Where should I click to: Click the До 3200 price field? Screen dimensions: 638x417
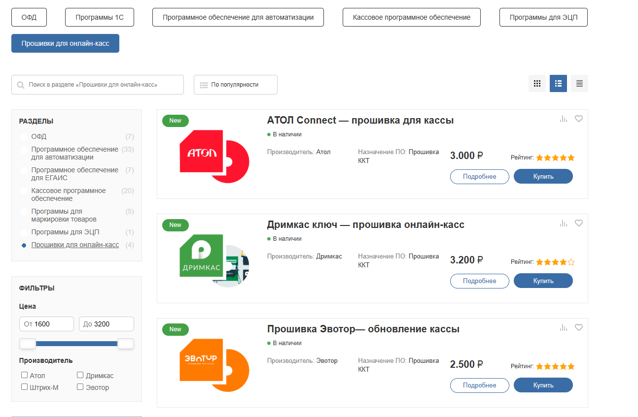pos(106,324)
